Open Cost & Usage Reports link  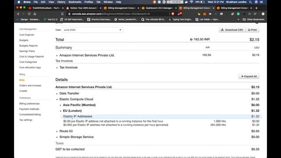[31, 57]
